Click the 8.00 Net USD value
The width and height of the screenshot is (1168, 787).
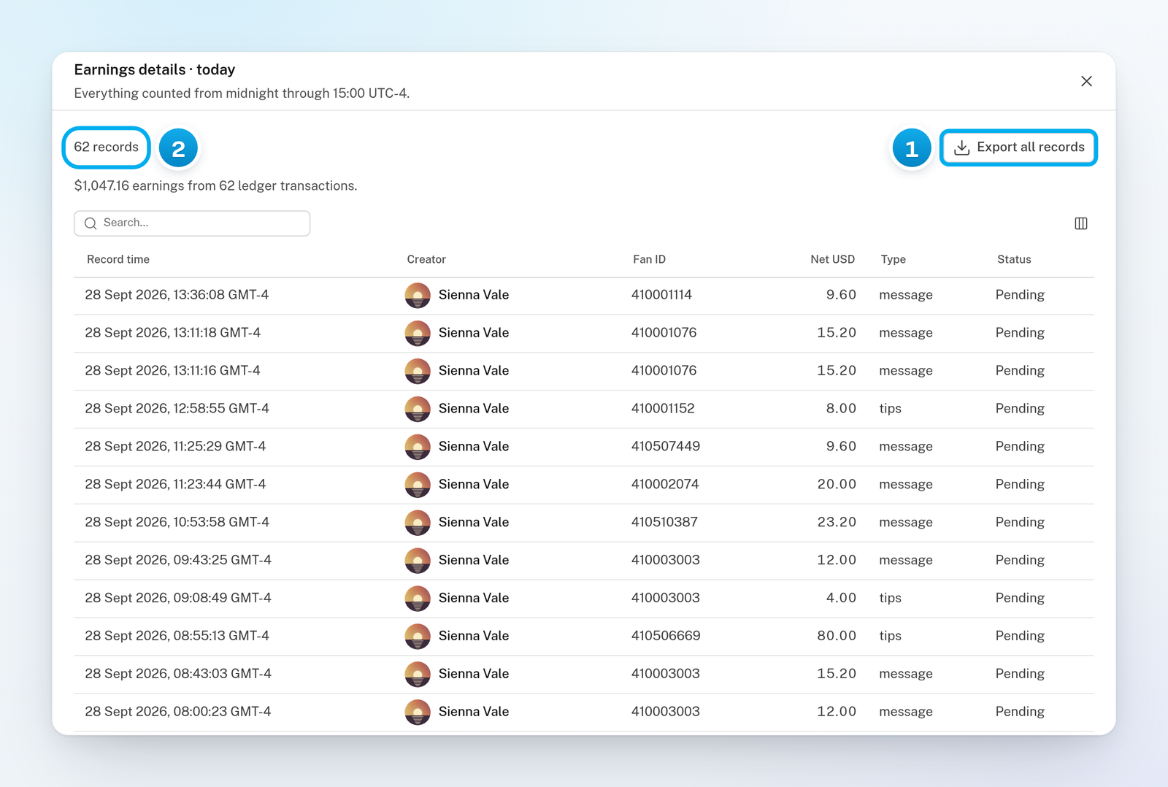point(841,409)
